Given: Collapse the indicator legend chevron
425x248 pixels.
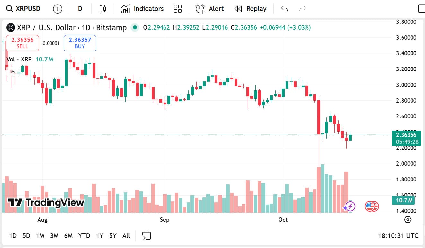Looking at the screenshot, I should tap(13, 72).
